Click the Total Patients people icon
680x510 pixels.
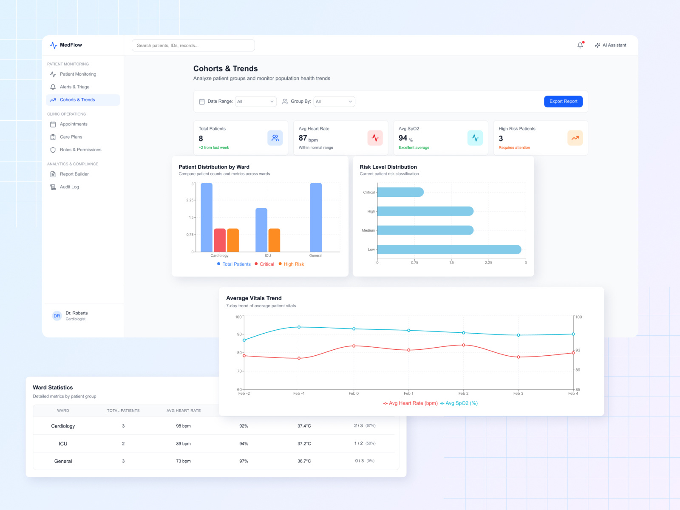(275, 138)
